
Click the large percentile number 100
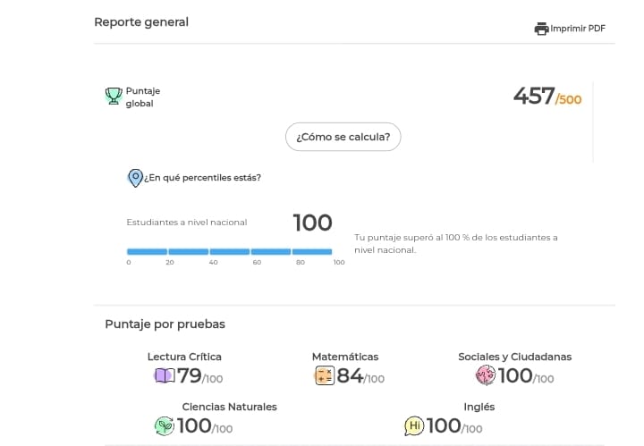point(312,223)
